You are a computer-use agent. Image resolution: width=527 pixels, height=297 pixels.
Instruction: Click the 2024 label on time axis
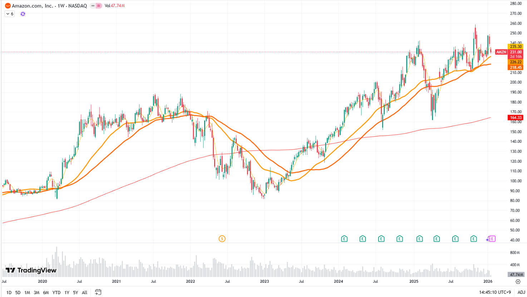[338, 281]
